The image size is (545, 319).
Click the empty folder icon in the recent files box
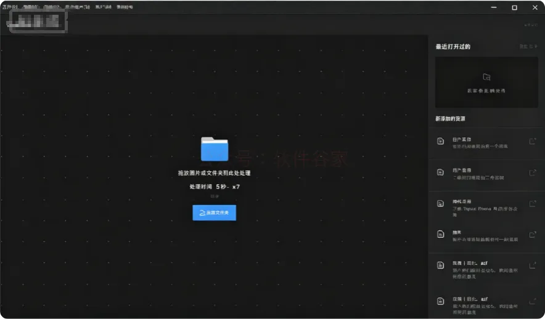pos(486,77)
